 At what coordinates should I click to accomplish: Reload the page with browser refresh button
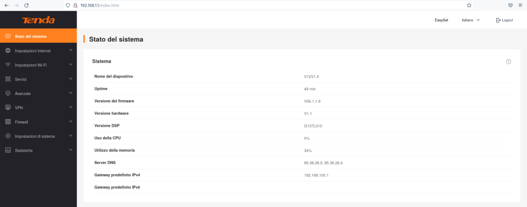pos(26,5)
